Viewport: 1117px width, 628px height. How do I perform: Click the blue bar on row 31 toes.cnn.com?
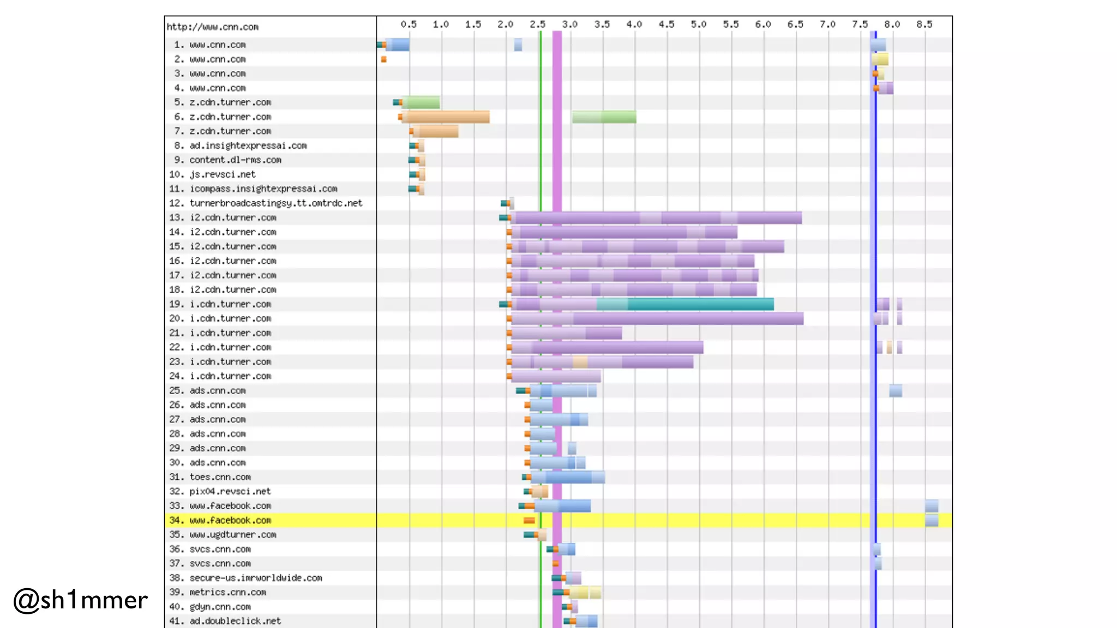pyautogui.click(x=568, y=478)
